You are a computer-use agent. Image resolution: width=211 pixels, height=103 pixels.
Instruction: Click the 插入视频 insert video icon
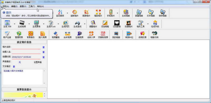tap(42, 35)
